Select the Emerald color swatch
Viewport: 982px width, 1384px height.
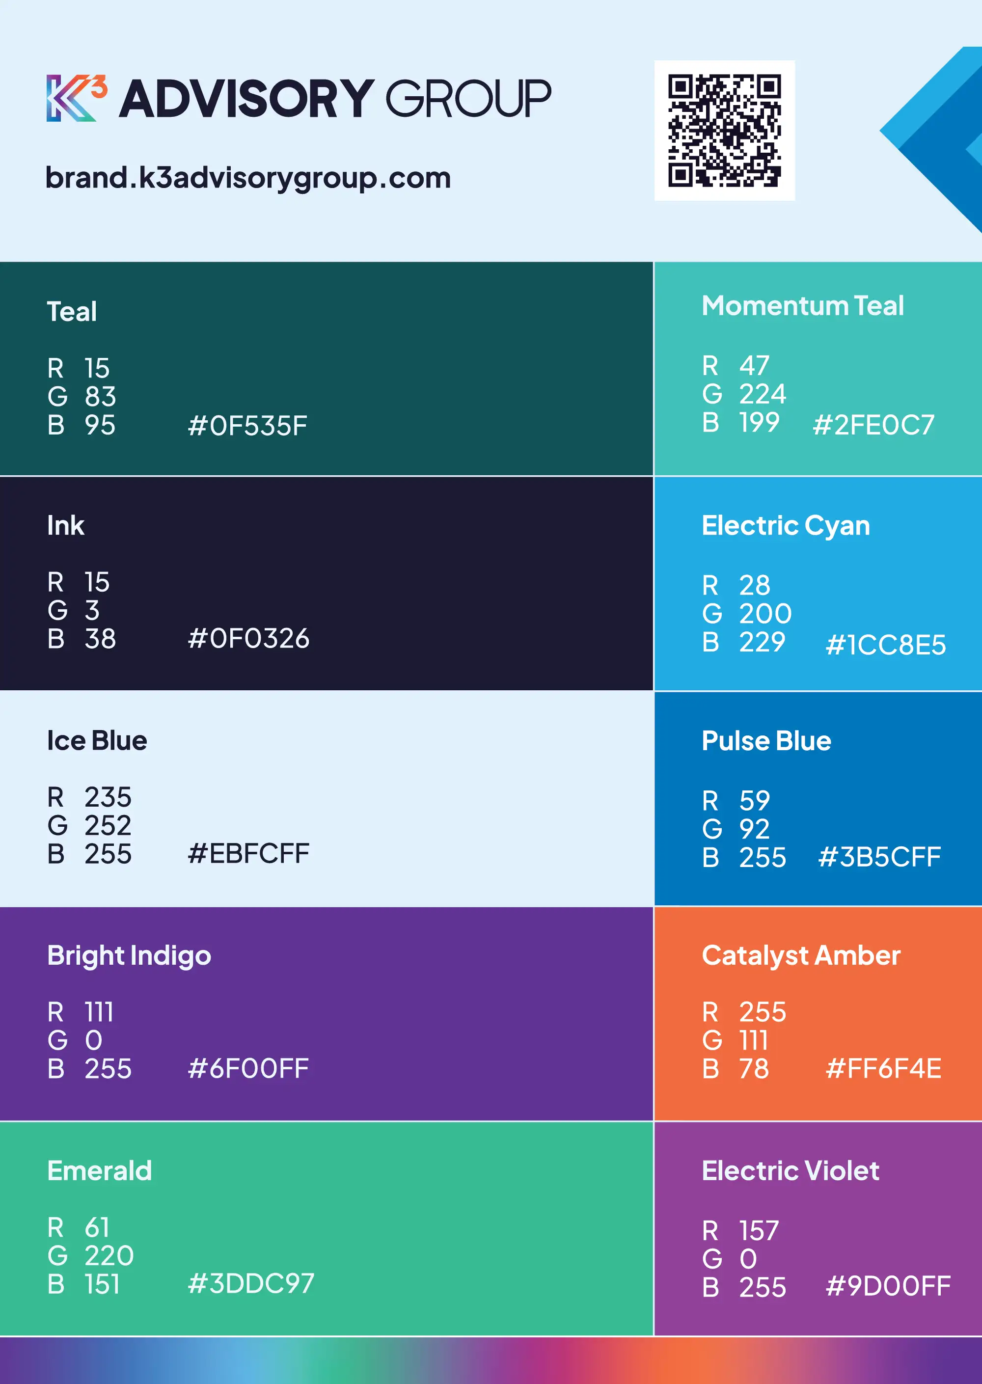pyautogui.click(x=327, y=1228)
